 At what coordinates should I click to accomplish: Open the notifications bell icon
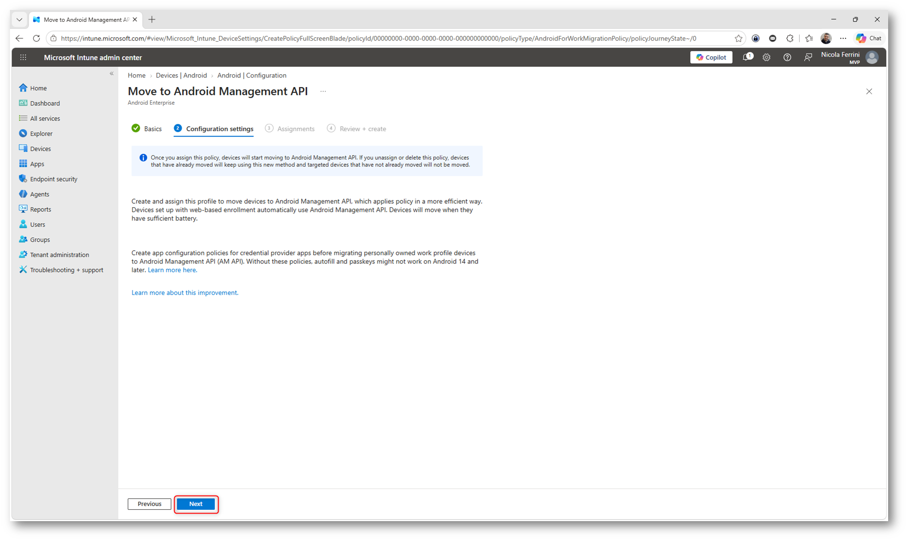tap(747, 57)
